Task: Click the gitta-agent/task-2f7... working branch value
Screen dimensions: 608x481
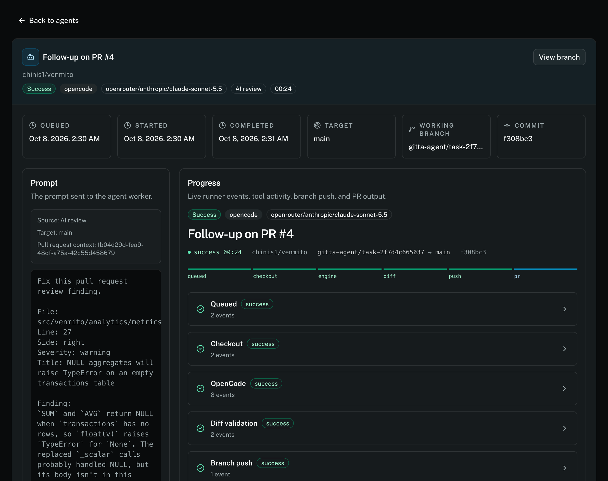Action: click(x=446, y=147)
